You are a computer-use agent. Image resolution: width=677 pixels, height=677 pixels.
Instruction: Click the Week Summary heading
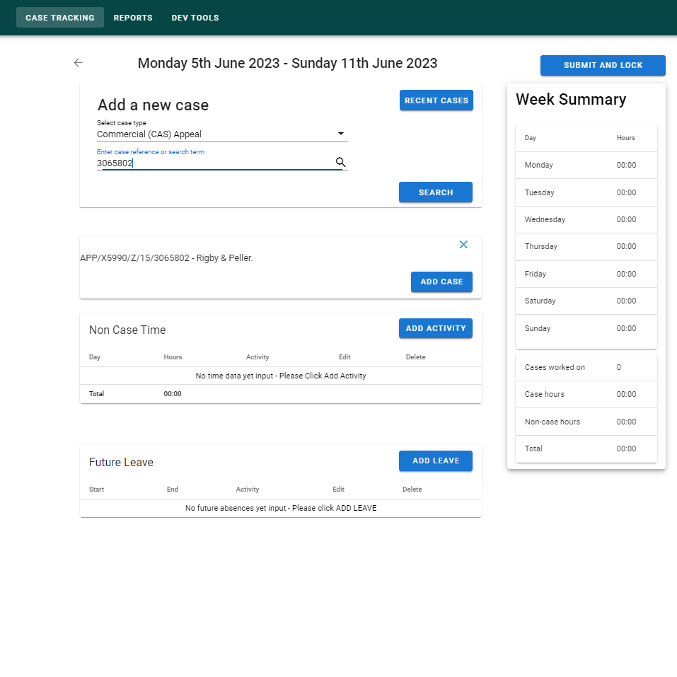pos(571,99)
